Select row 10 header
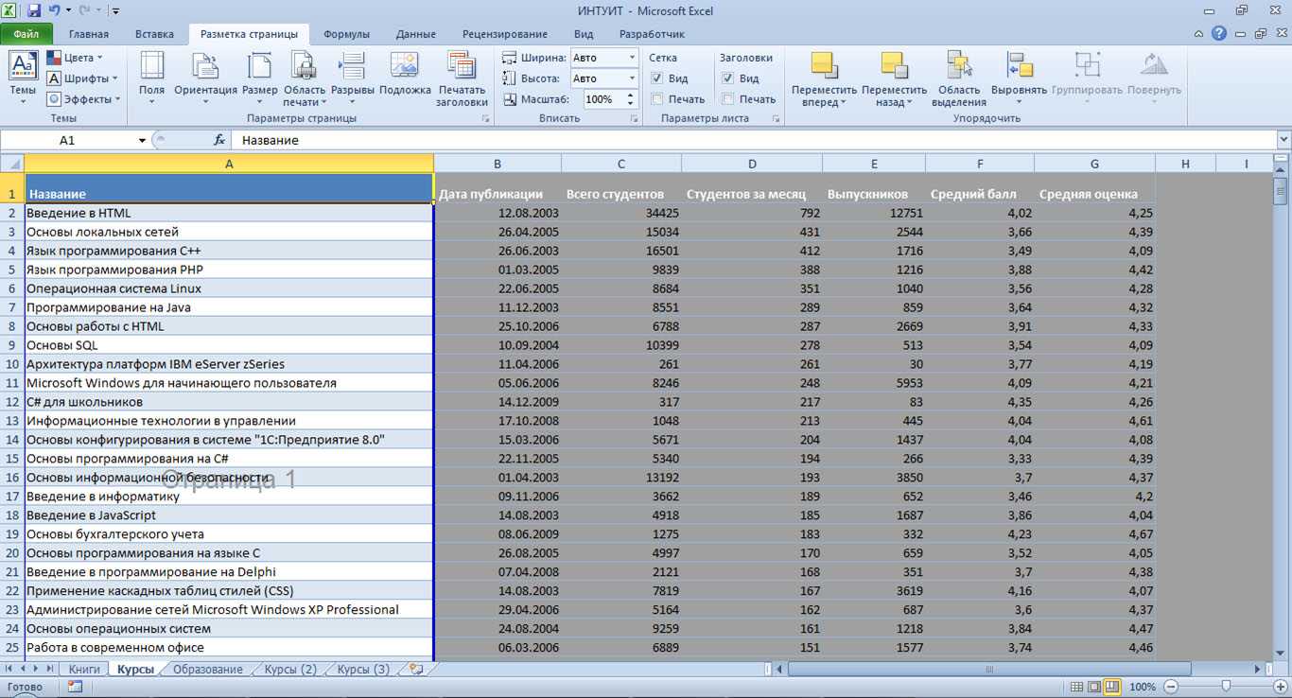The image size is (1292, 698). 12,364
